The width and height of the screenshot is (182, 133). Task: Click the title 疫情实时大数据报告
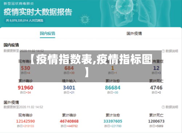click(x=38, y=12)
